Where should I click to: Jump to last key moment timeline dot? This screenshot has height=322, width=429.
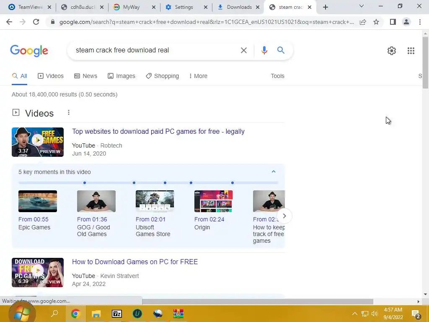[x=232, y=183]
